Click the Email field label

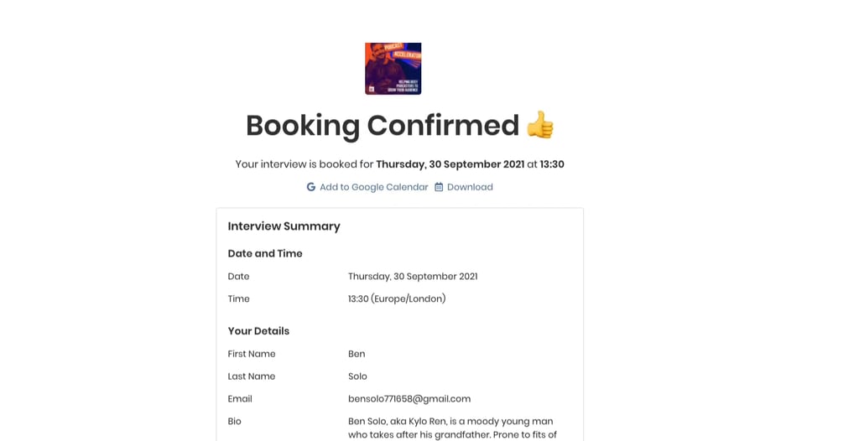click(x=240, y=399)
